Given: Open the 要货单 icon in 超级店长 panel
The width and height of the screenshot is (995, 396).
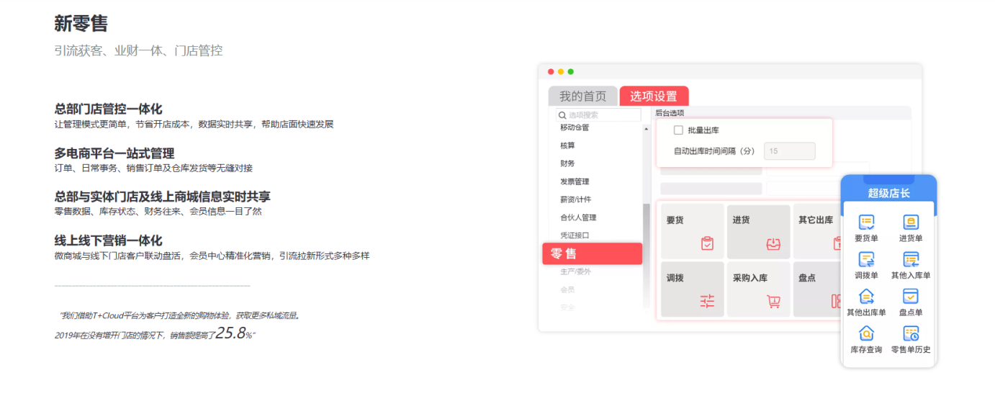Looking at the screenshot, I should point(867,222).
